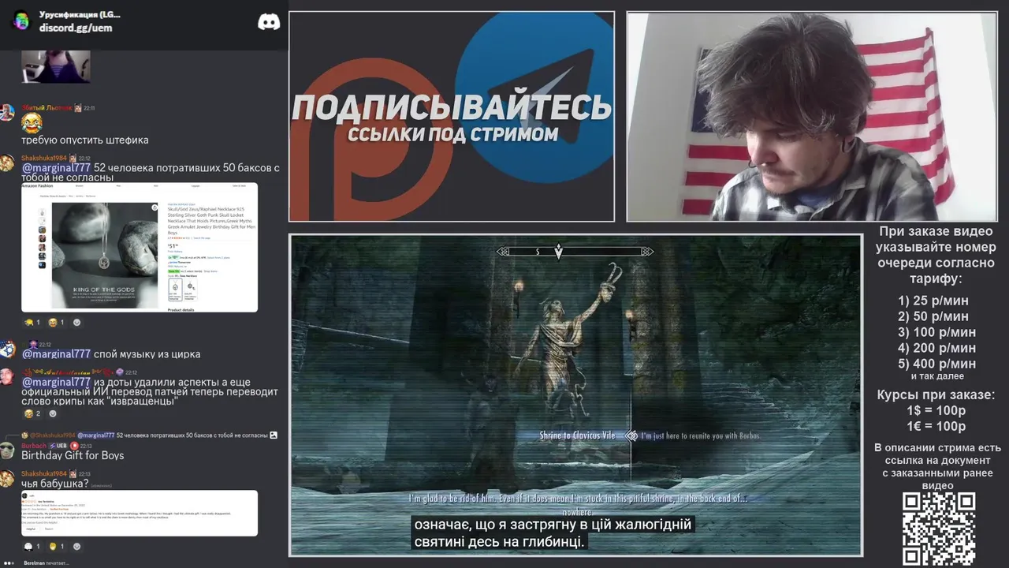Viewport: 1009px width, 568px height.
Task: Click the Berelman typing indicator
Action: coord(46,563)
